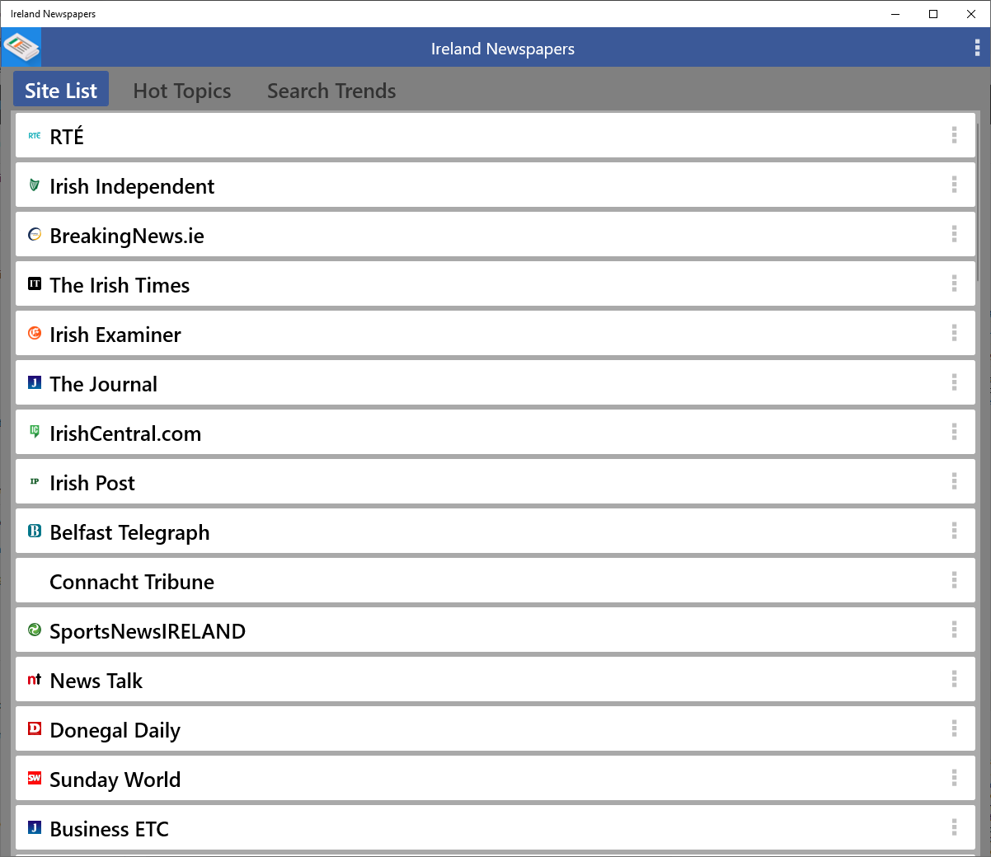
Task: Open options menu for Connacht Tribune row
Action: (954, 580)
